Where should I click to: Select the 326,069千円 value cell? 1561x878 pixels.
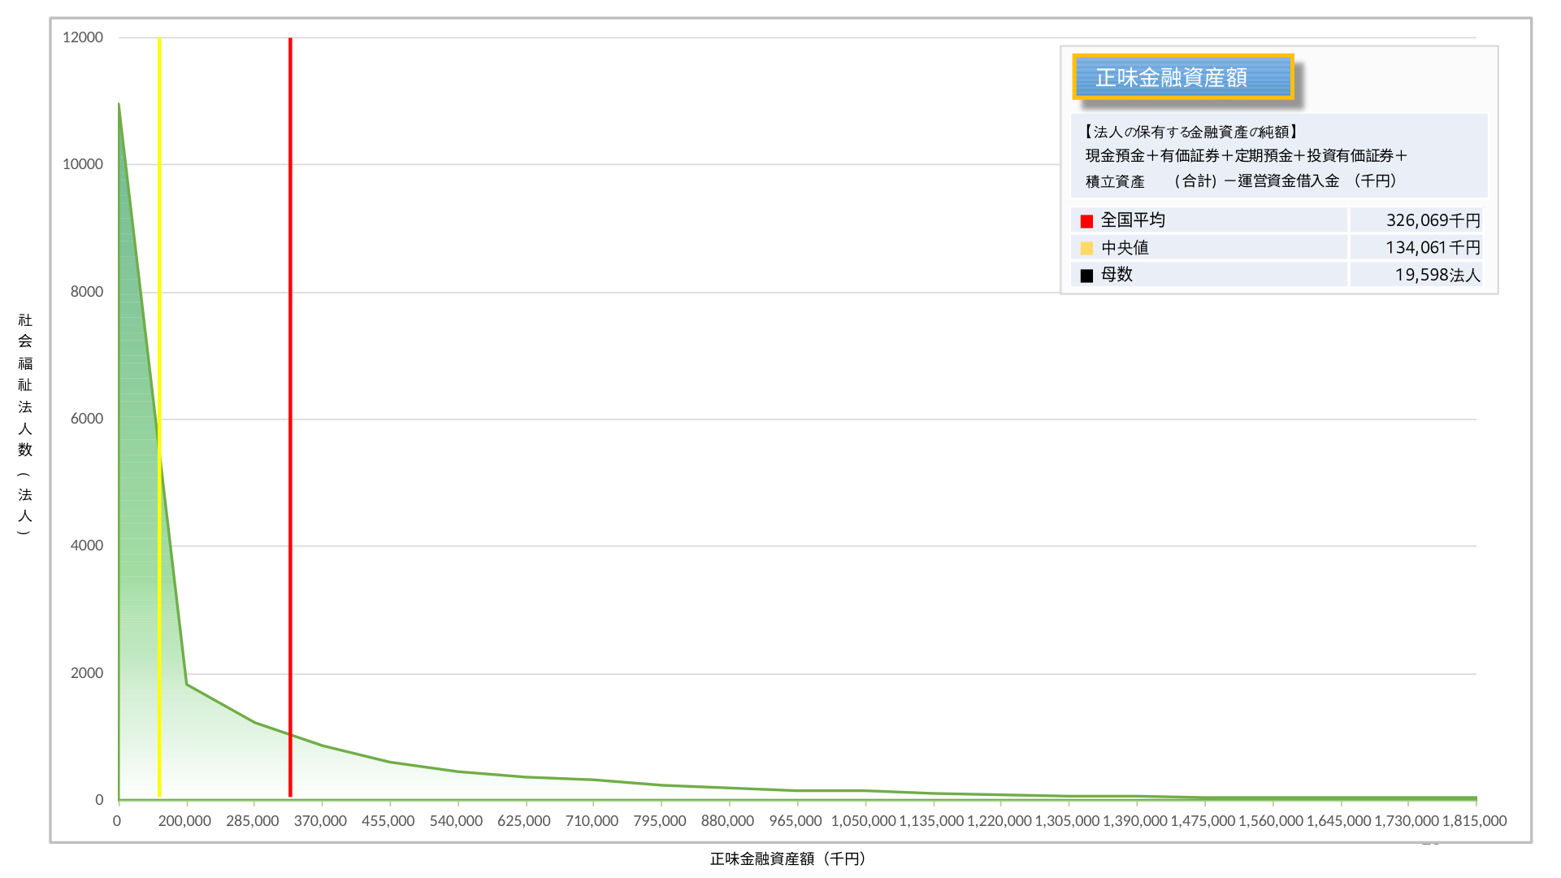point(1433,220)
